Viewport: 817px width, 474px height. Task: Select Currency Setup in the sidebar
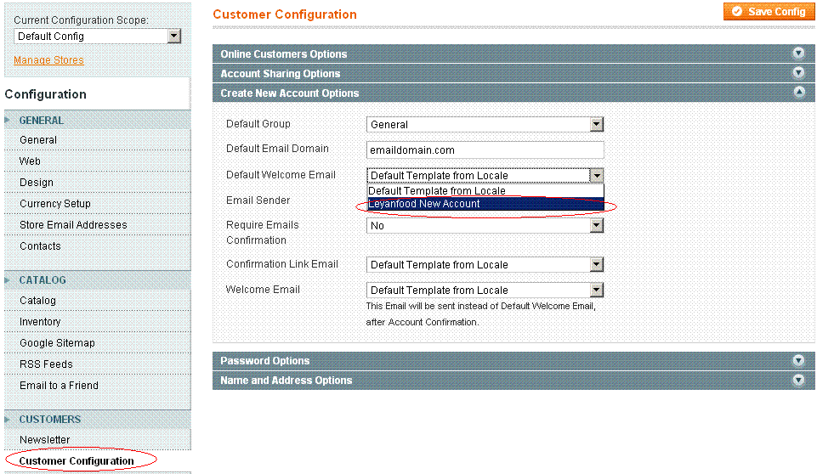55,204
